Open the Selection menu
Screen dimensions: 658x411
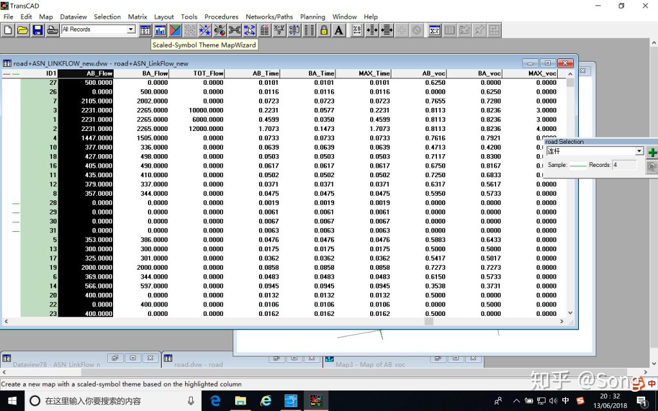[x=107, y=17]
